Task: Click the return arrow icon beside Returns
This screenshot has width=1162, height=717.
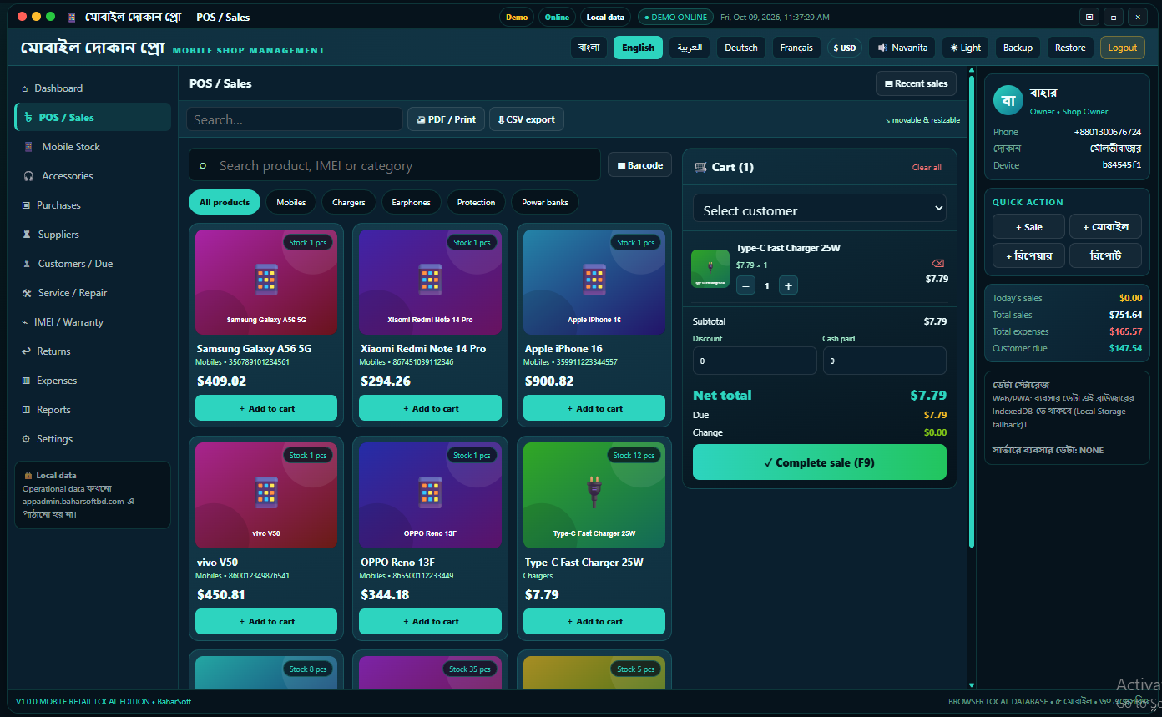Action: pos(26,351)
